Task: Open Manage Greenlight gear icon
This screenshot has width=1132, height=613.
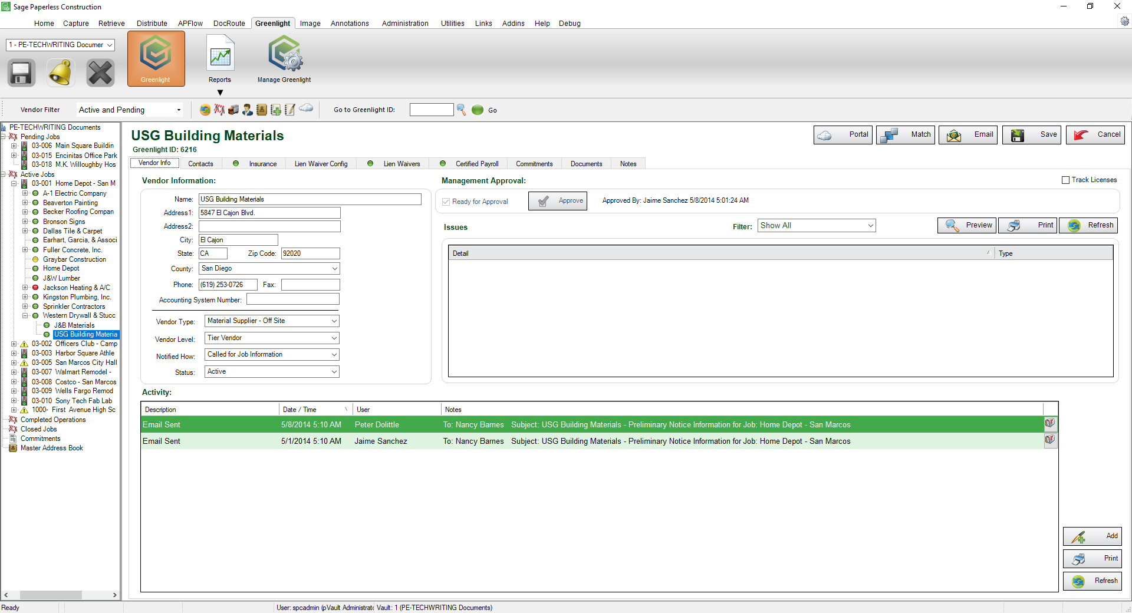Action: click(284, 54)
